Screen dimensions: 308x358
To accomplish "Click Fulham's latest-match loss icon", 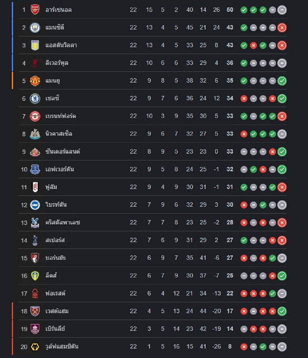I will pos(282,187).
